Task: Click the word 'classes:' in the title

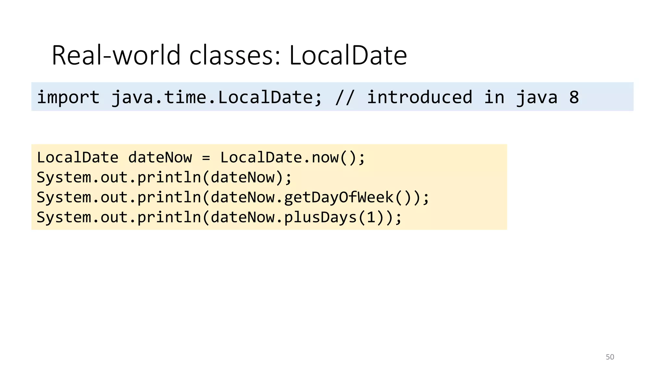Action: click(235, 55)
